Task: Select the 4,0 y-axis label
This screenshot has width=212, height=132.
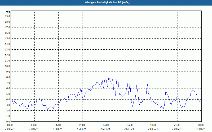Action: pos(8,100)
